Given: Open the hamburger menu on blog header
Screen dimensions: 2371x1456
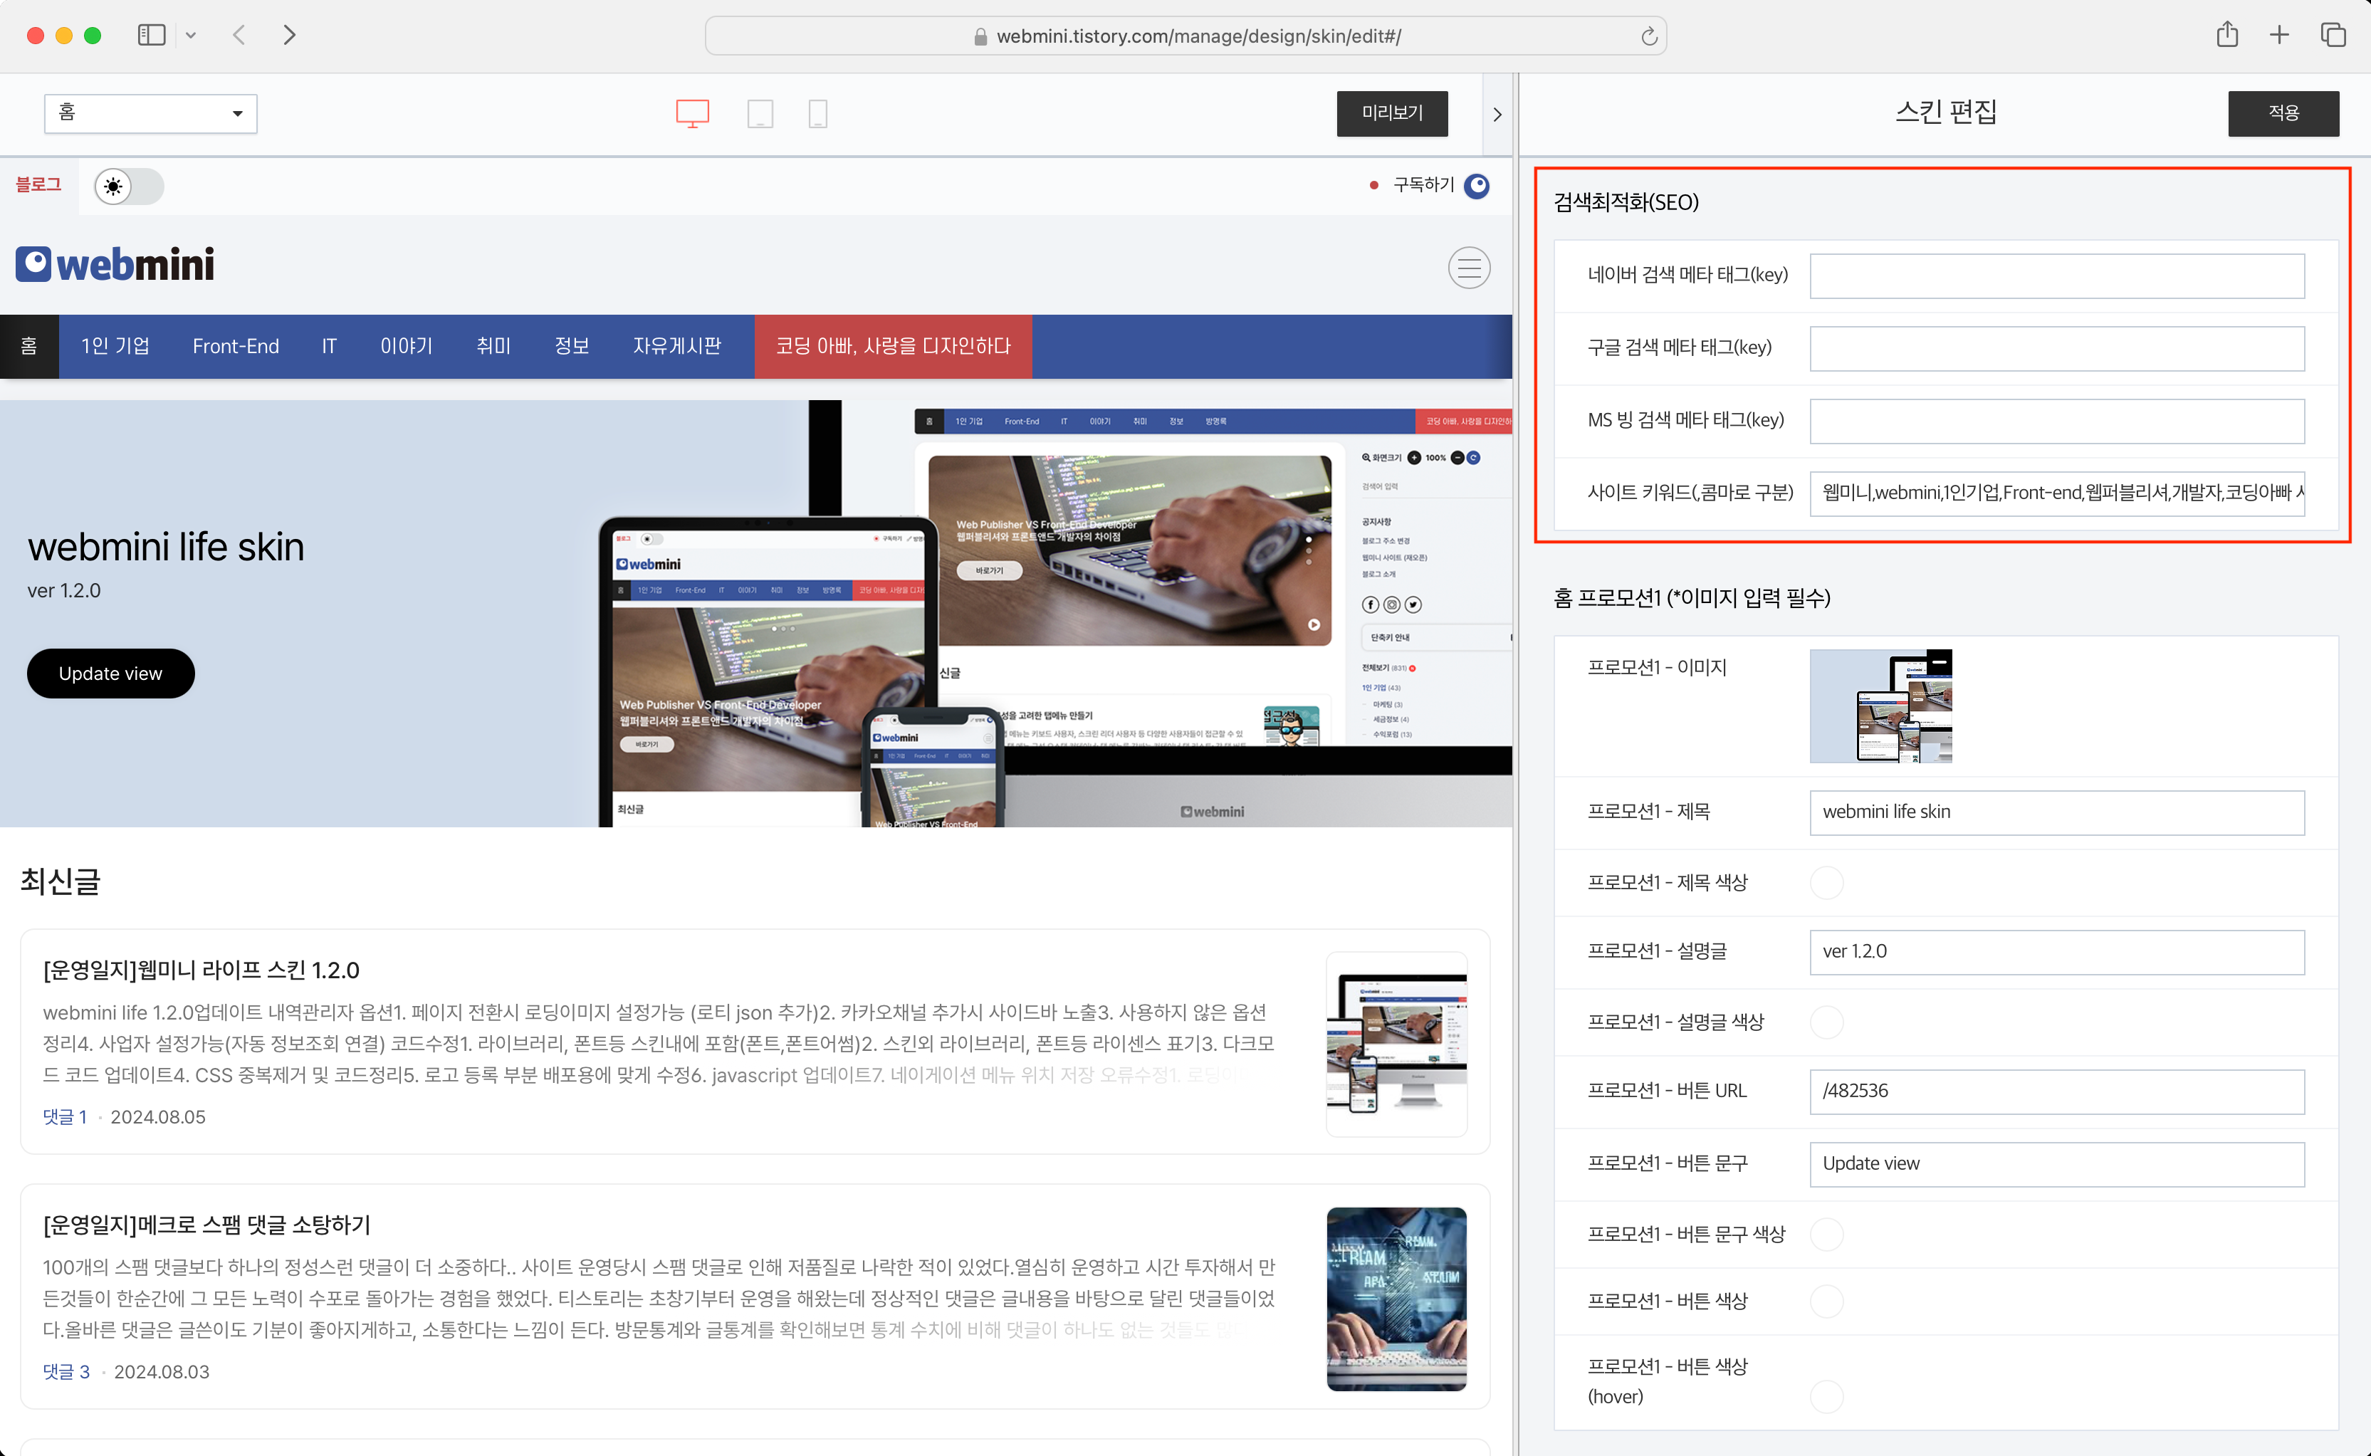Looking at the screenshot, I should coord(1469,268).
